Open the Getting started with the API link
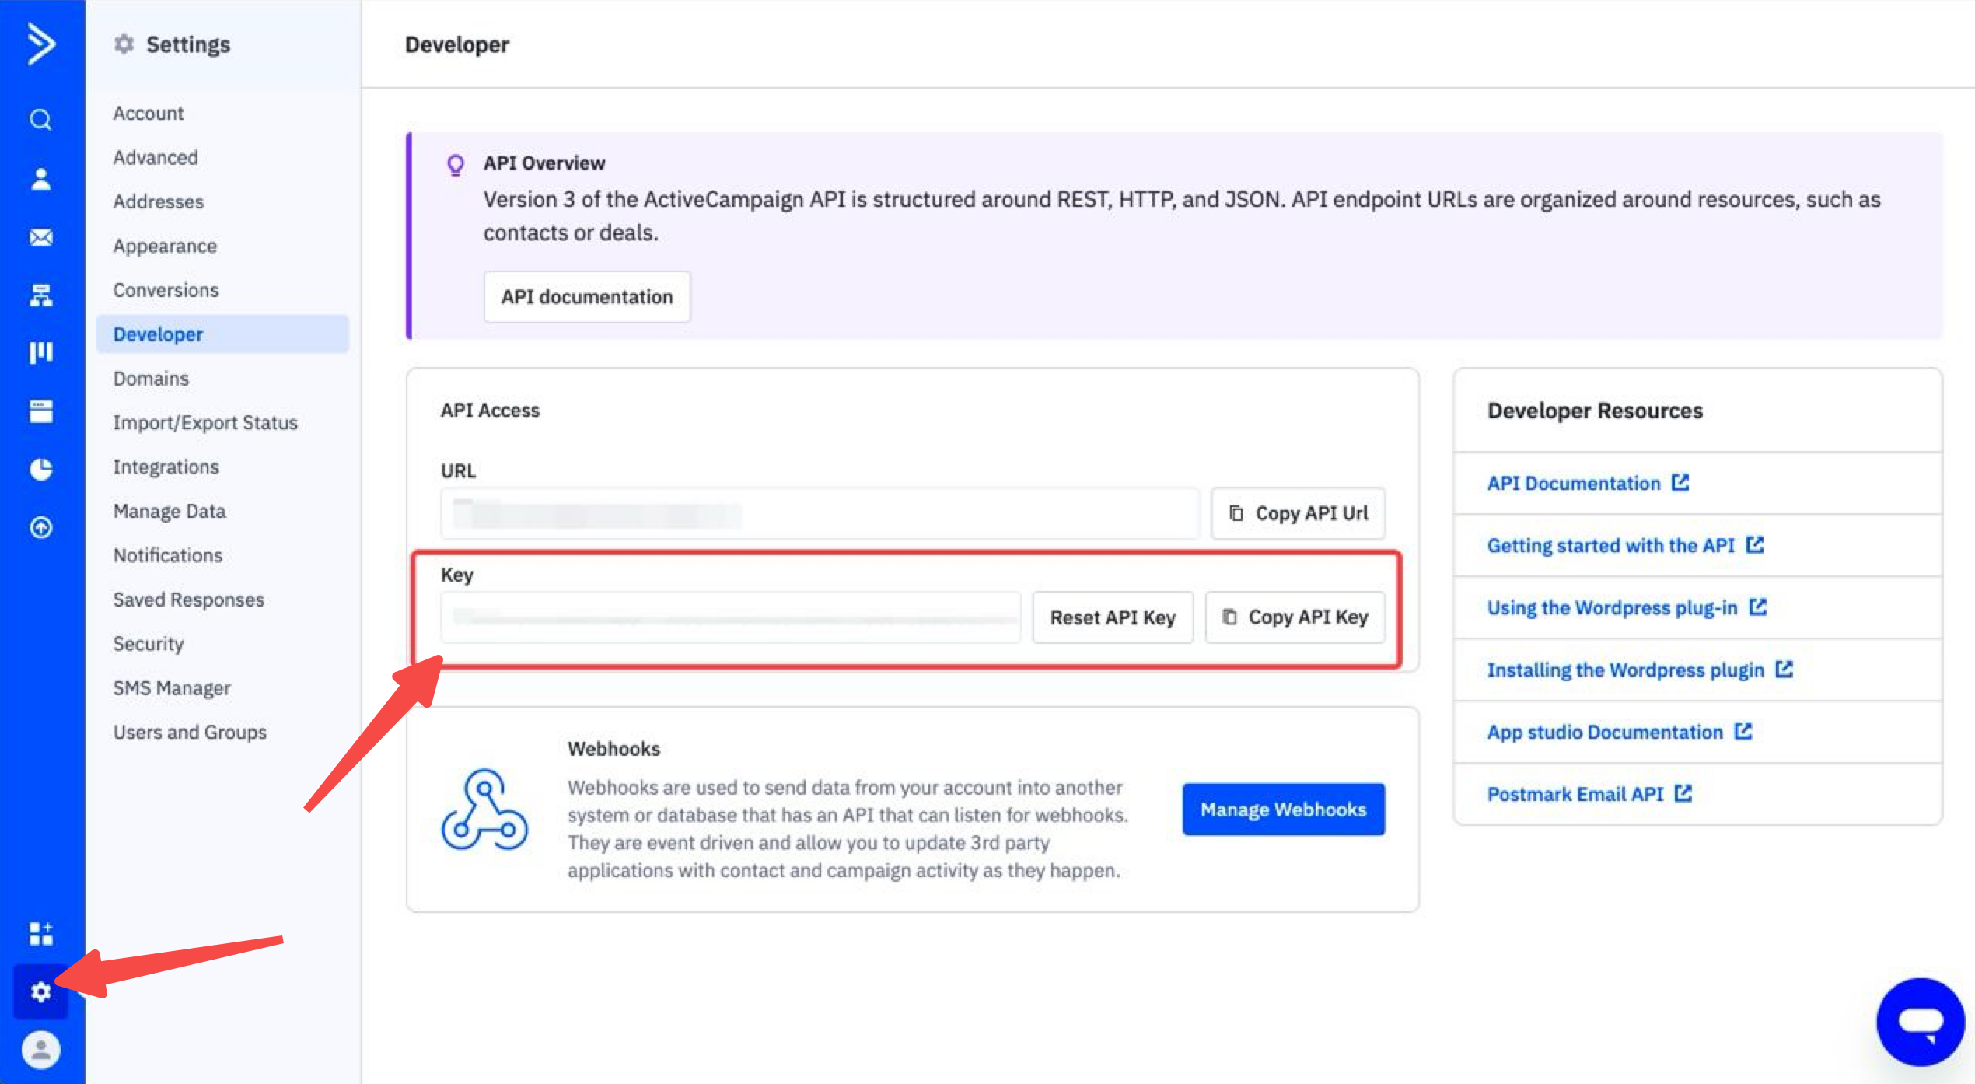Screen dimensions: 1975x1084 click(1610, 545)
